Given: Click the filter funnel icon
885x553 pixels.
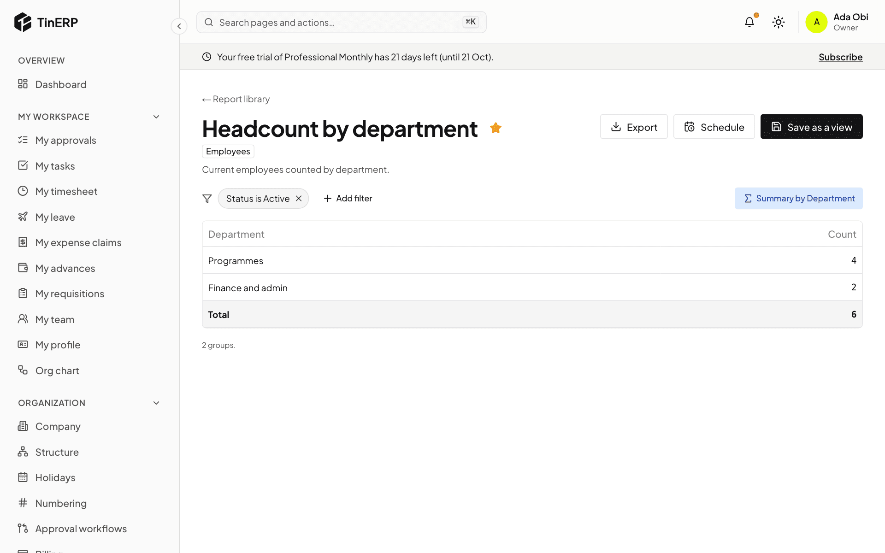Looking at the screenshot, I should [207, 199].
